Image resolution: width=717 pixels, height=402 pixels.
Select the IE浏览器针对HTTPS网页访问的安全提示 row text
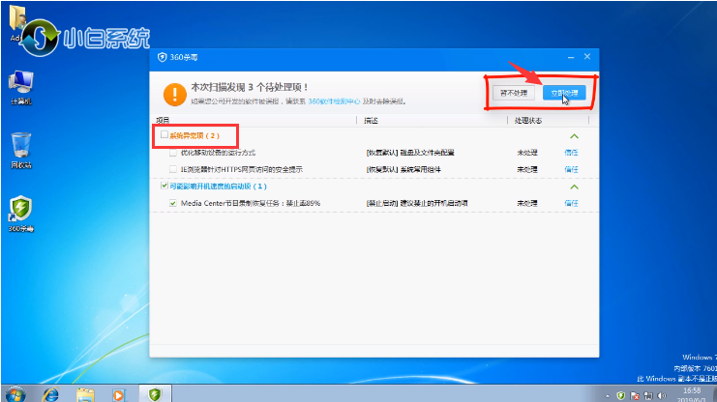[x=242, y=169]
